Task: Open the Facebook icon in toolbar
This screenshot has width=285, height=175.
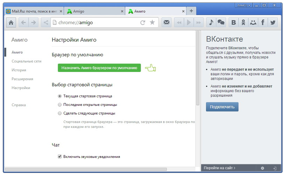Action: [x=263, y=22]
